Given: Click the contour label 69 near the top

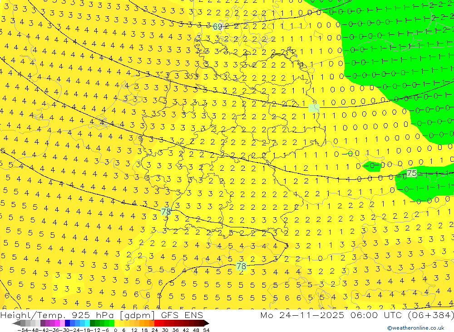Looking at the screenshot, I should click(217, 27).
